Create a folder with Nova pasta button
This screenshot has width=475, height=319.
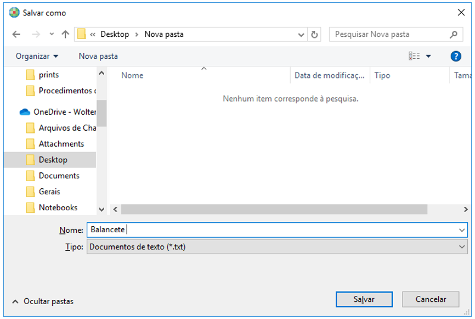98,56
